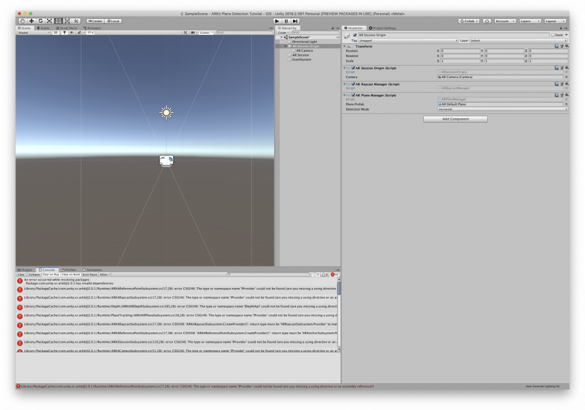Open the Account dropdown
585x410 pixels.
pos(505,21)
